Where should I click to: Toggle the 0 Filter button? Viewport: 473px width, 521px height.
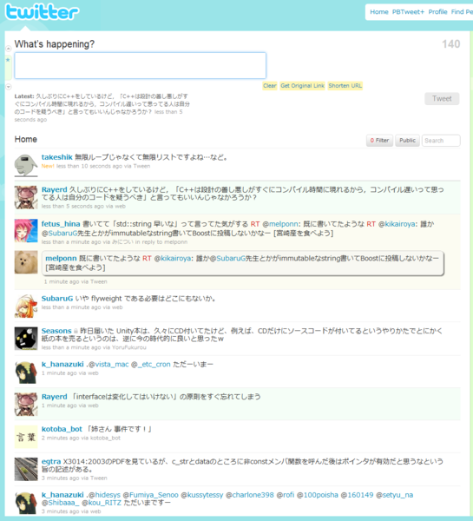379,141
